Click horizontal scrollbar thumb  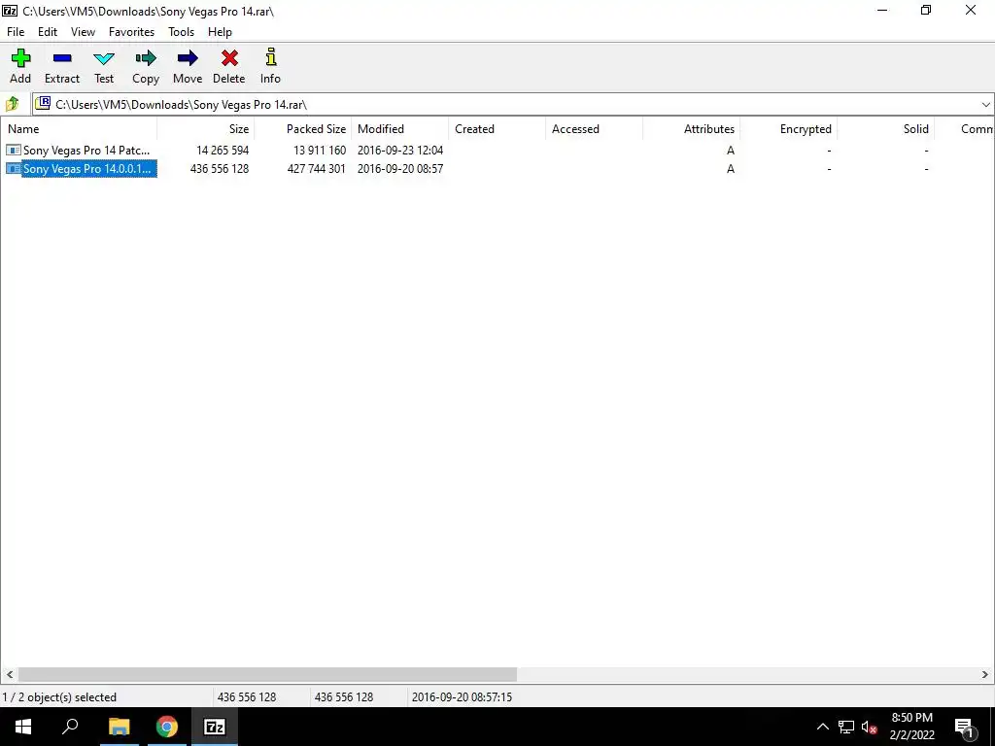(267, 674)
